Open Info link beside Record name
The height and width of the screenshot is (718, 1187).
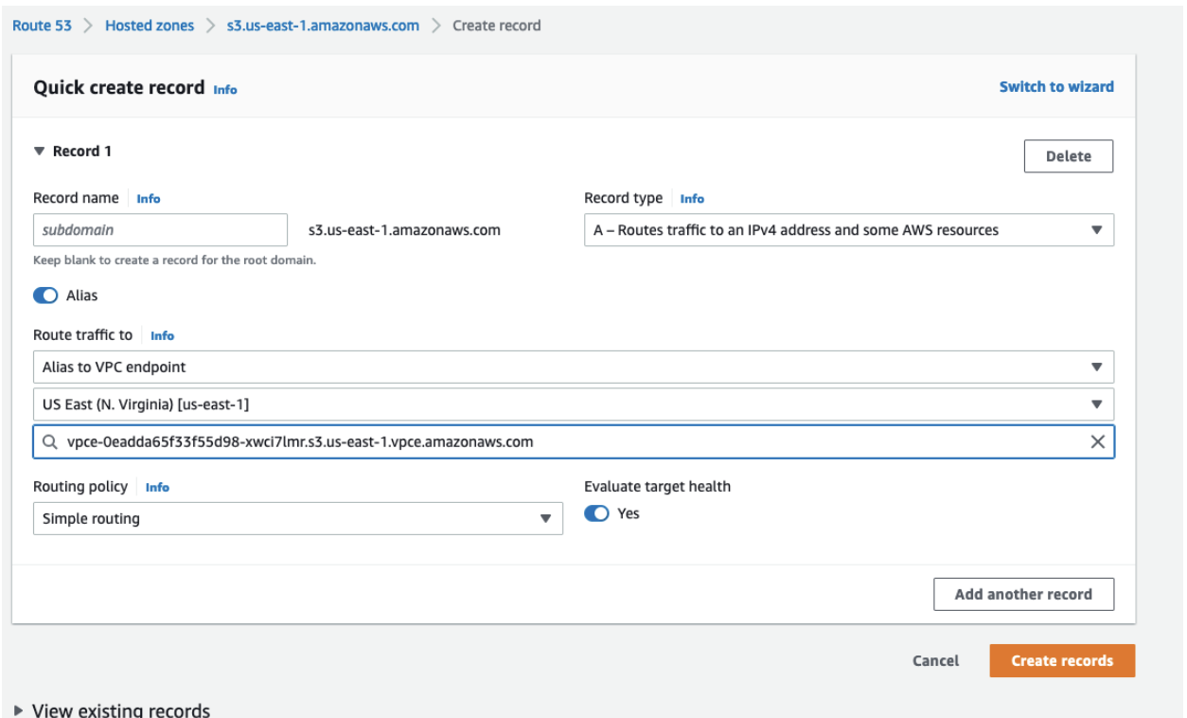149,199
